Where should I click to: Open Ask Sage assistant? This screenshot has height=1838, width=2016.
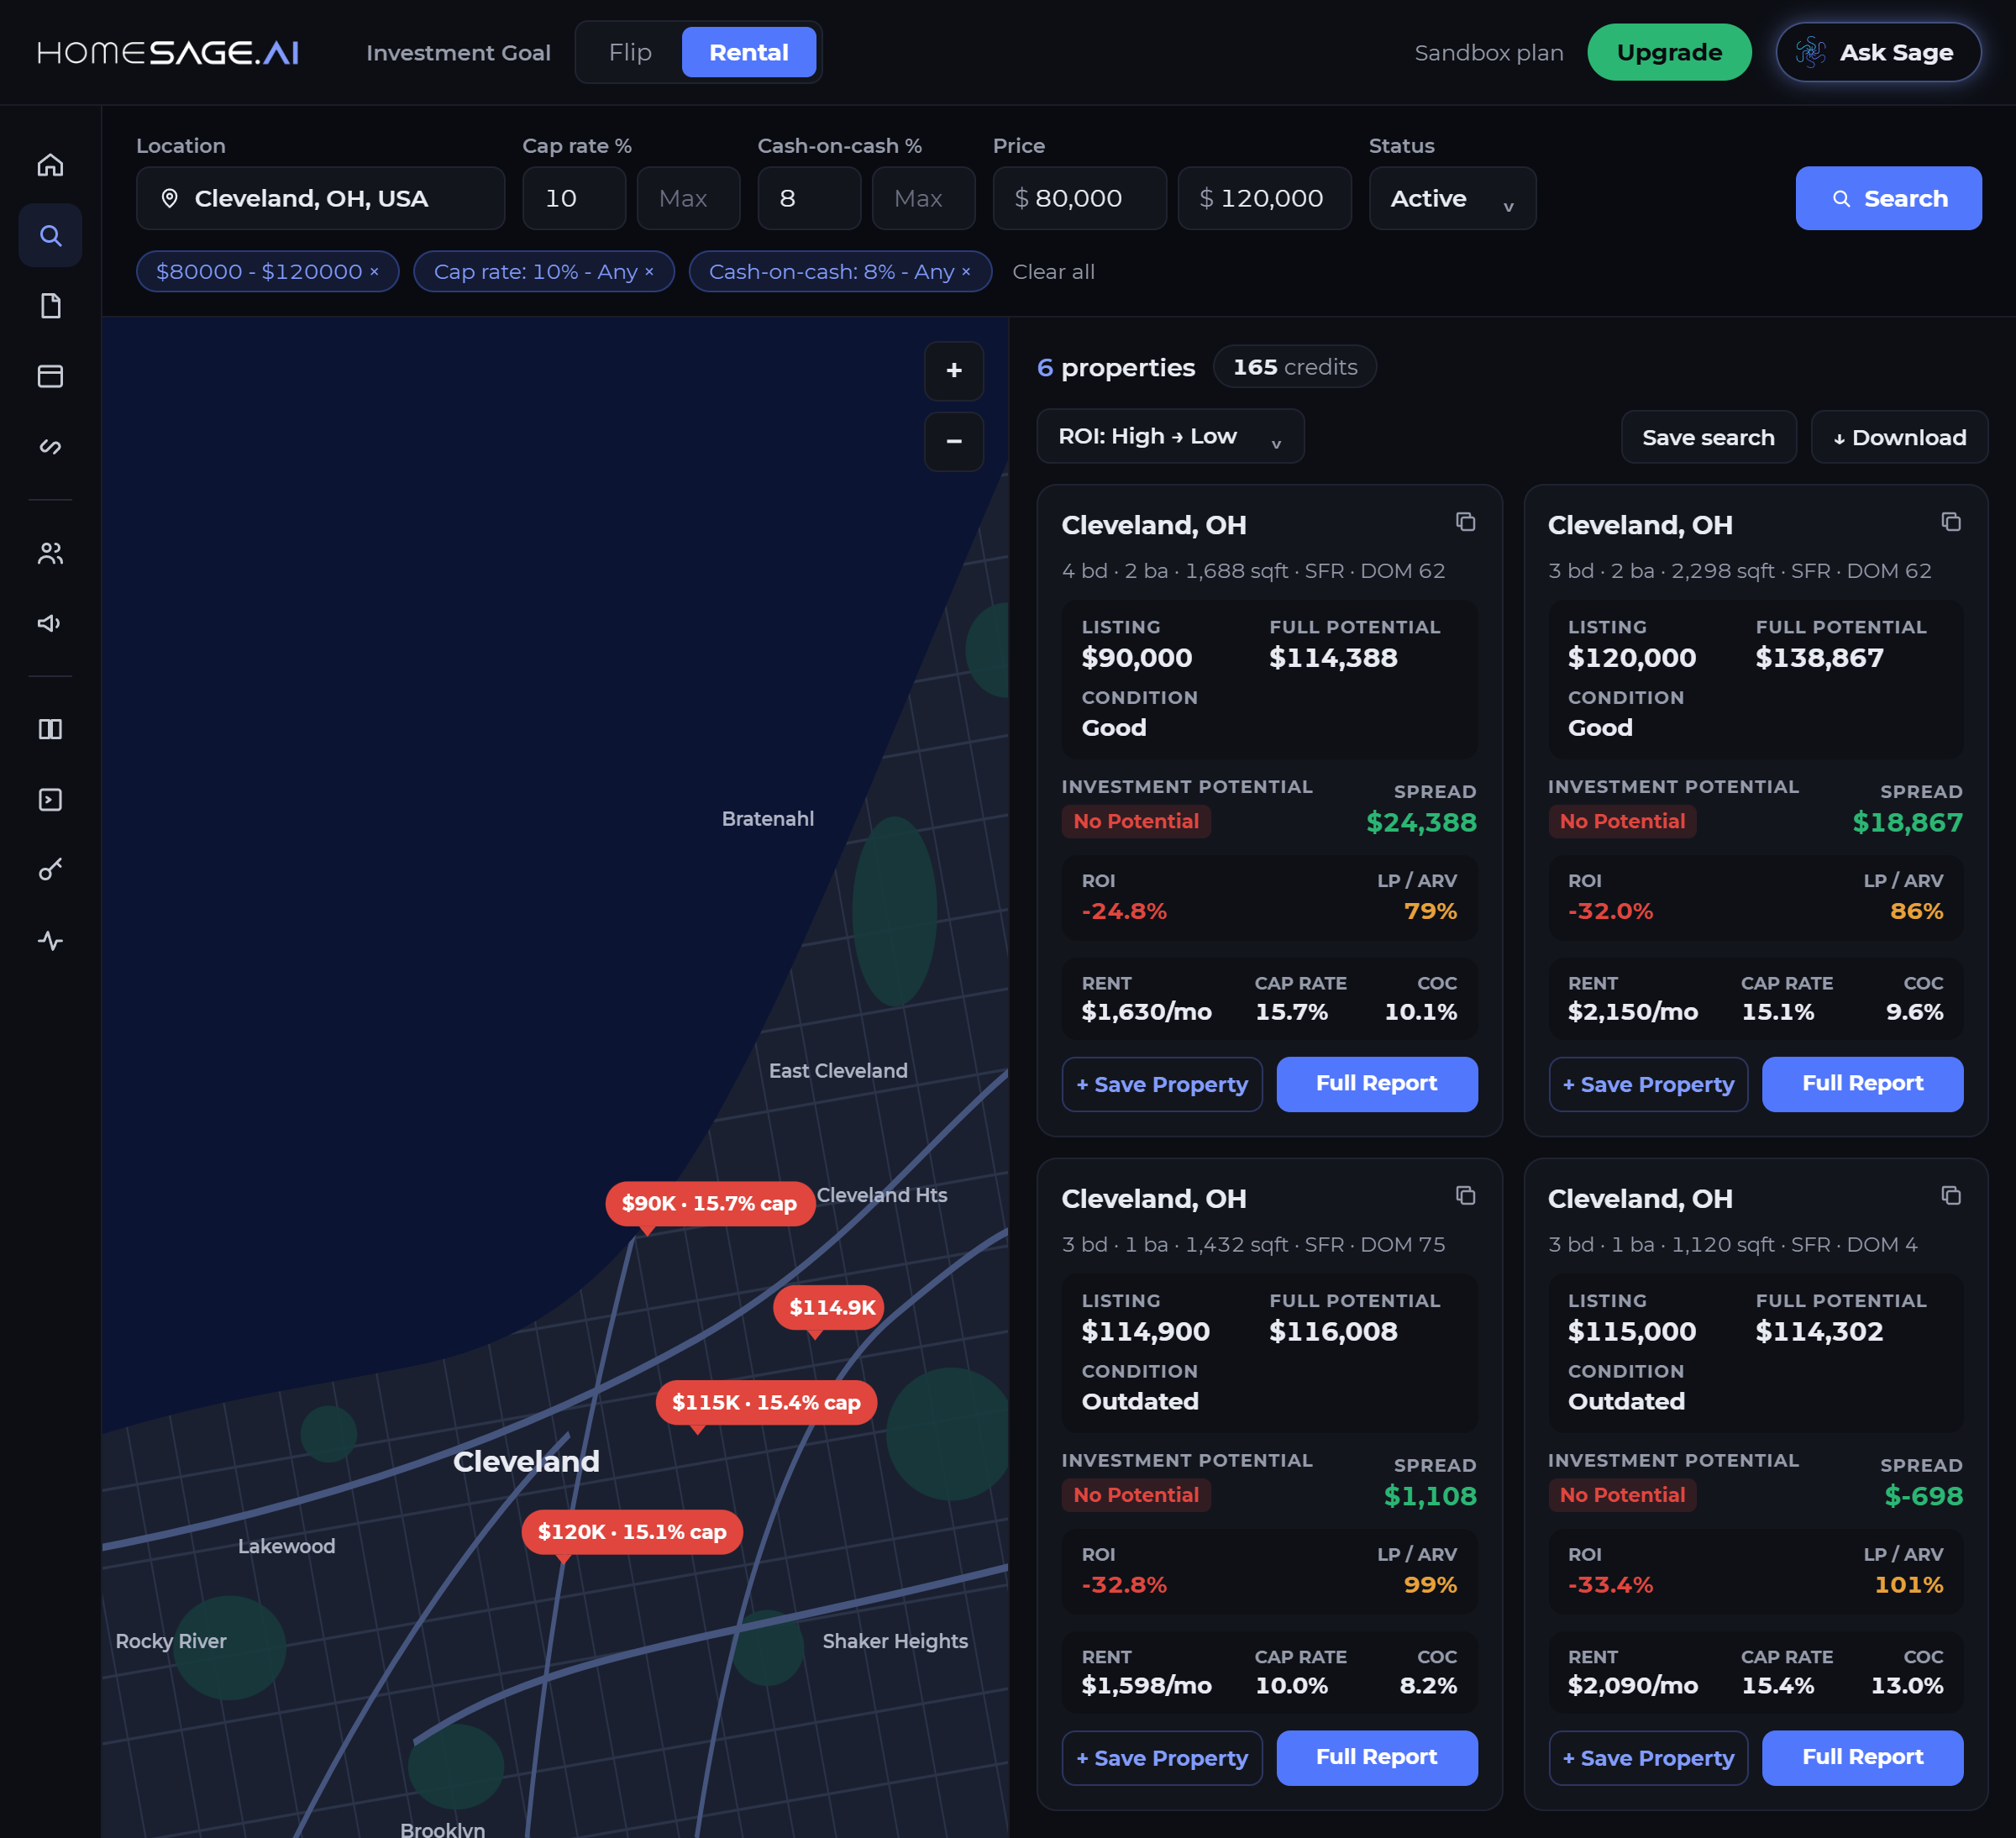(1878, 52)
